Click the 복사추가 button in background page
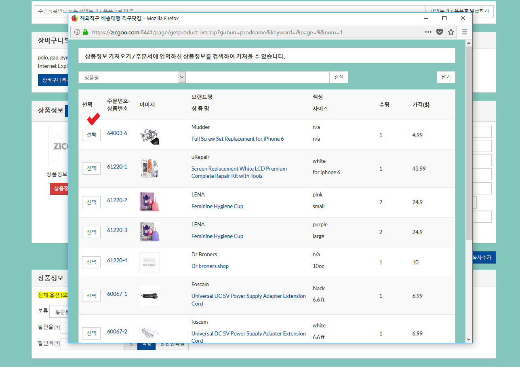This screenshot has width=520, height=367. point(484,257)
